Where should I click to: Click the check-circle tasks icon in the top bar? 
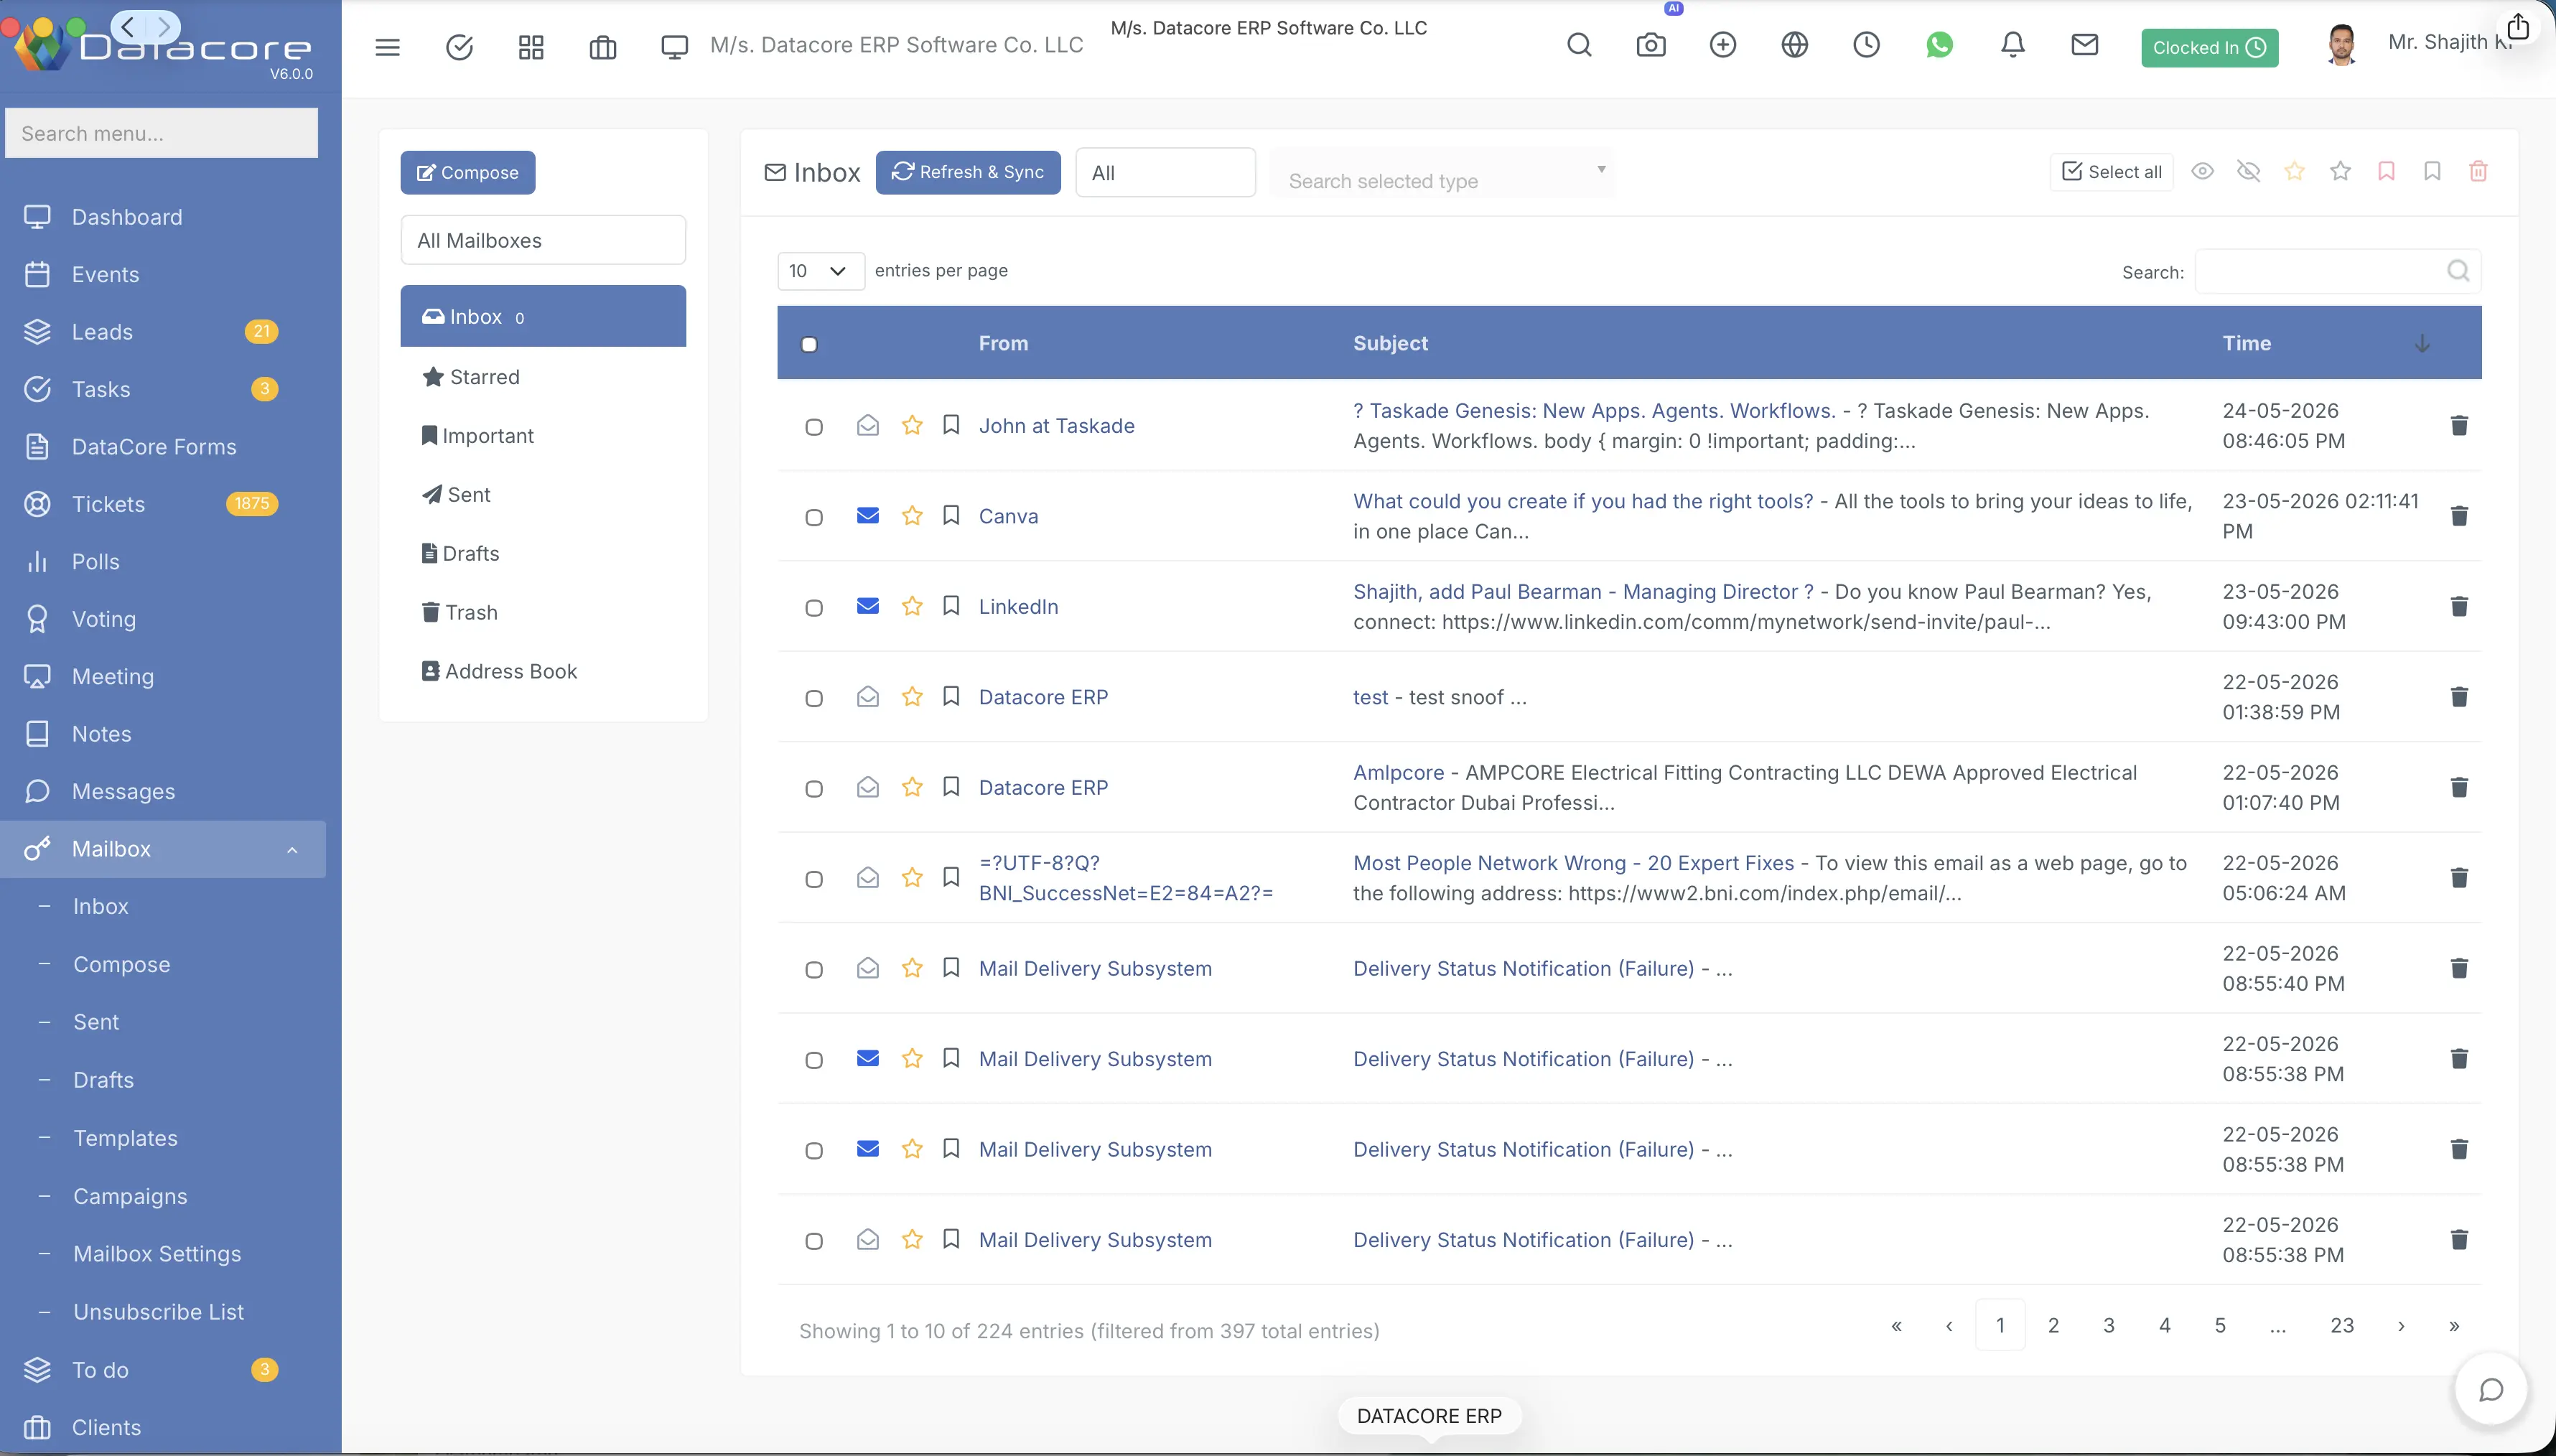(x=459, y=47)
